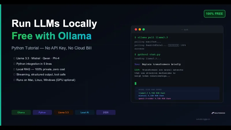Click the green maximize dot on terminal window

pos(144,29)
